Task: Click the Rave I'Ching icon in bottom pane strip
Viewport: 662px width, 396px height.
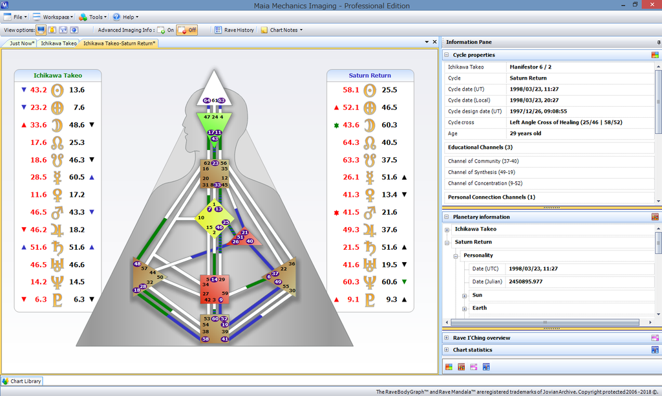Action: click(474, 367)
